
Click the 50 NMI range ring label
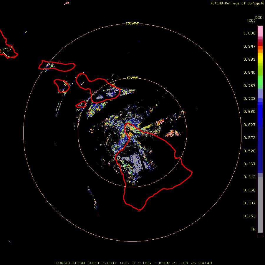pyautogui.click(x=132, y=78)
